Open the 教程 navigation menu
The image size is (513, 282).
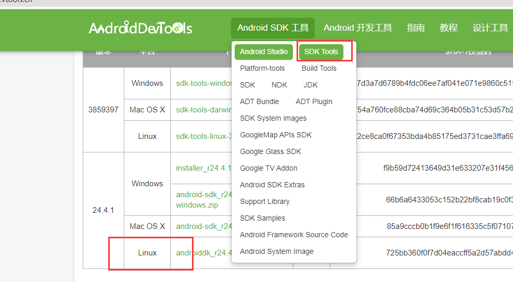click(x=448, y=28)
